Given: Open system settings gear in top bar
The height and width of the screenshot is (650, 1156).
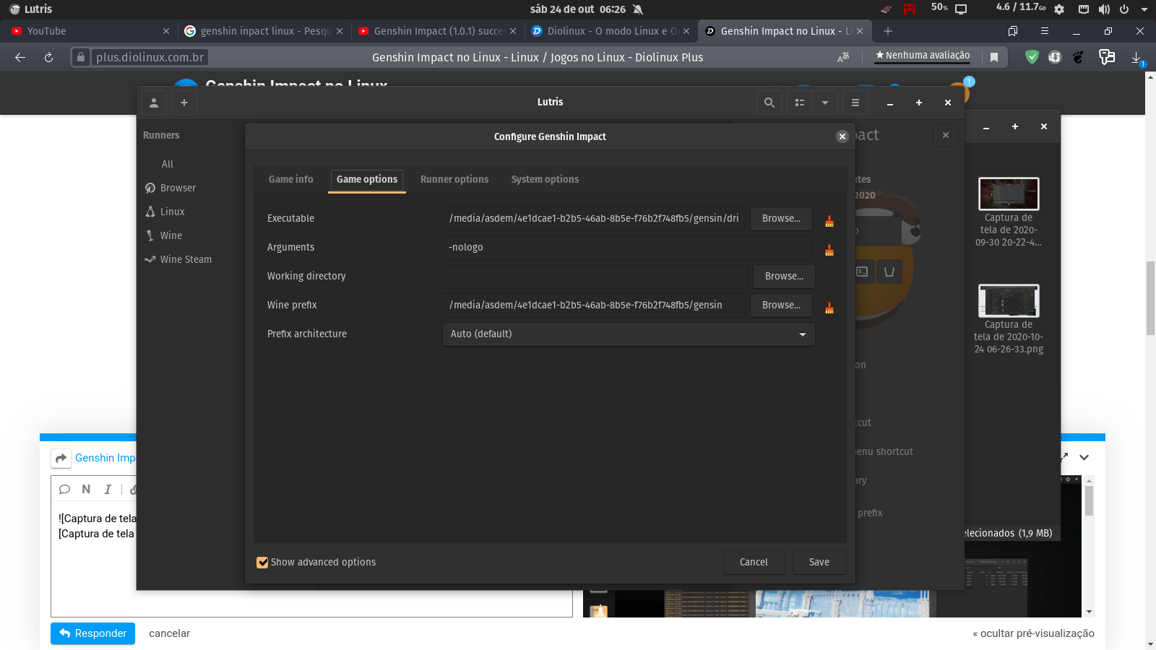Looking at the screenshot, I should pos(1059,9).
